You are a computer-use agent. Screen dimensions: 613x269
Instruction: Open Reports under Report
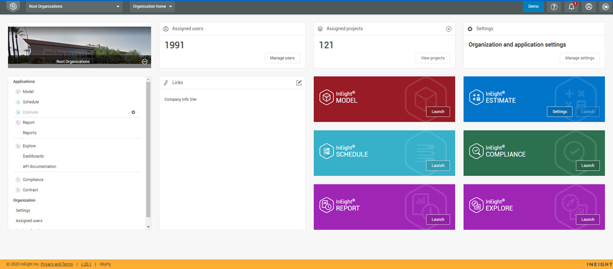[x=30, y=133]
